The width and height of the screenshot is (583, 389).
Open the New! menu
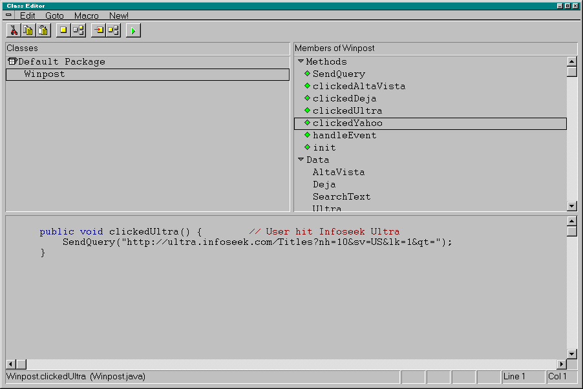pyautogui.click(x=119, y=16)
